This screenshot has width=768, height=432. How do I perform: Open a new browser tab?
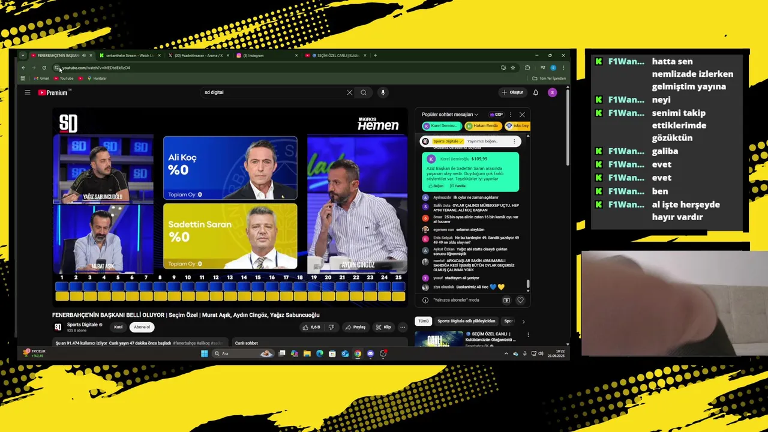coord(375,55)
